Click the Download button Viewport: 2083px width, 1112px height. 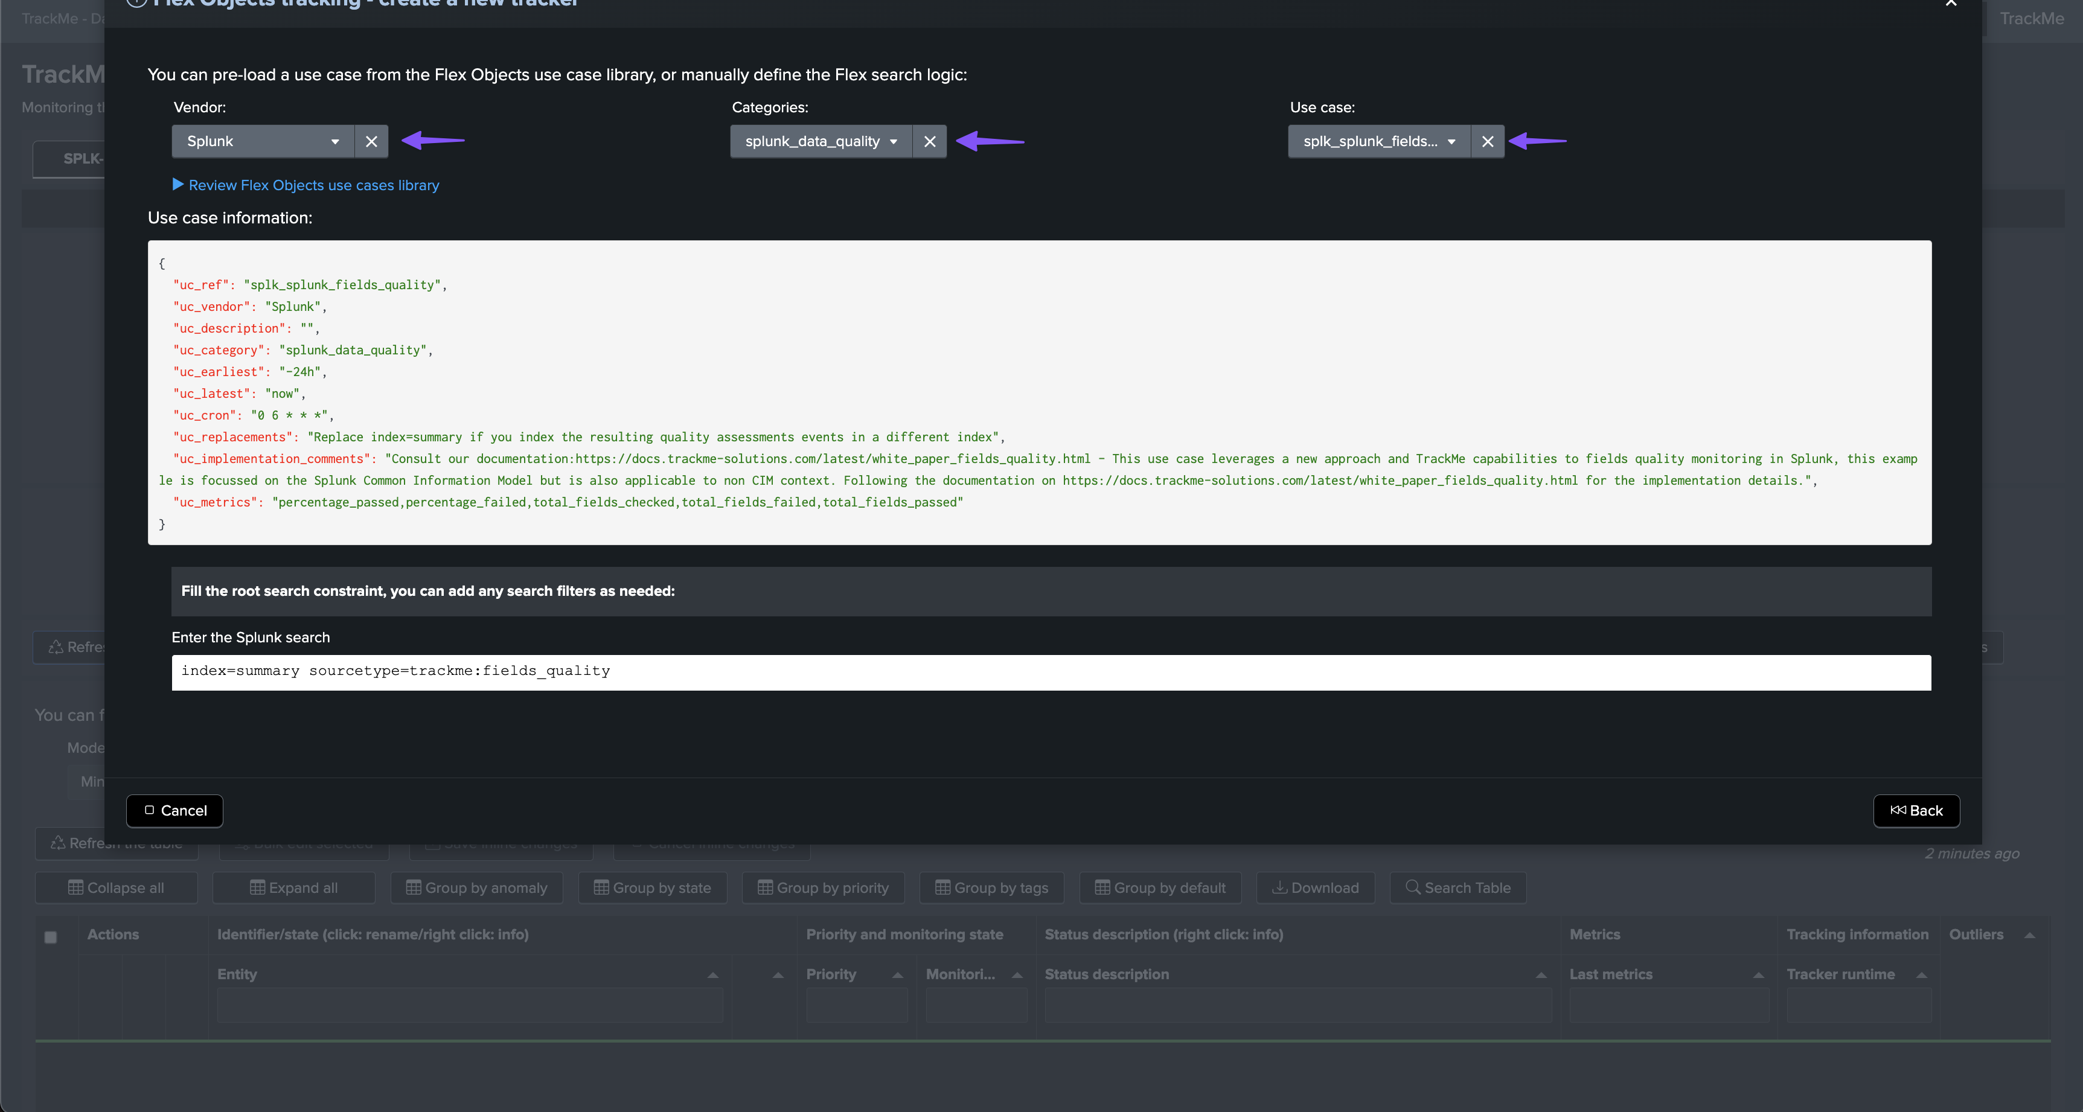click(1316, 887)
